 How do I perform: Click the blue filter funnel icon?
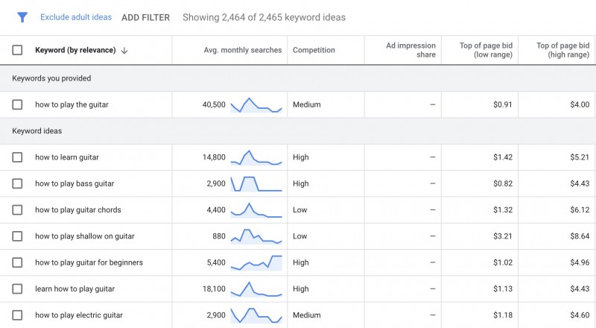pyautogui.click(x=22, y=17)
